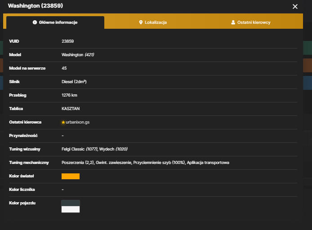Click the orange Kolor świateł swatch
312x230 pixels.
tap(71, 176)
